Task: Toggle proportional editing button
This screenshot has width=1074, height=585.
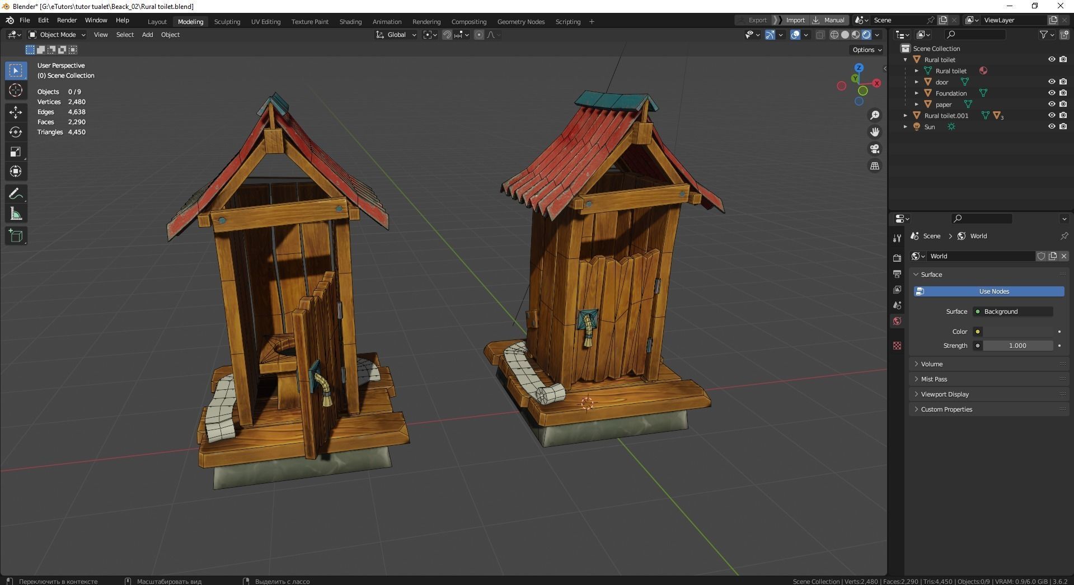Action: point(479,35)
